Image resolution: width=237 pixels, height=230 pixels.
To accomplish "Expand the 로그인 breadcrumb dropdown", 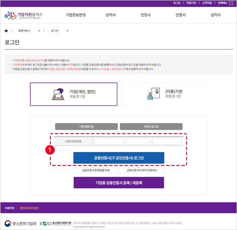I will (67, 31).
